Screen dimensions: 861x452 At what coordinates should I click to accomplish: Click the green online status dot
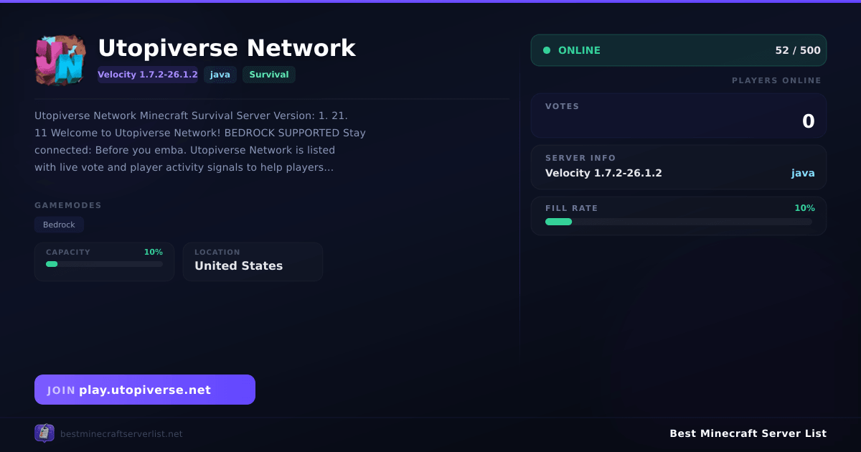point(547,50)
